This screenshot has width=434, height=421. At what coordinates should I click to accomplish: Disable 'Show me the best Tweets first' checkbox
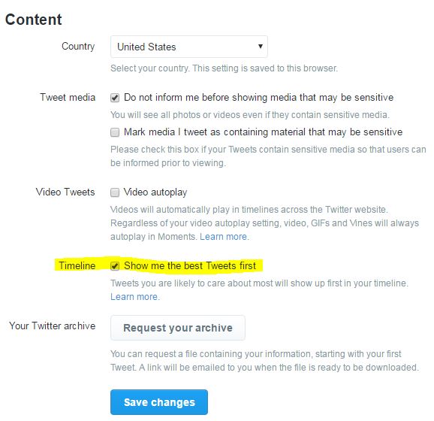[x=115, y=266]
